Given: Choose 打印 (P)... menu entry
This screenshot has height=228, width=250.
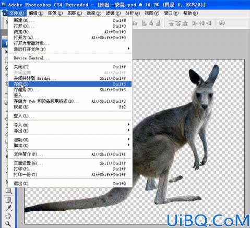Looking at the screenshot, I should click(70, 169).
